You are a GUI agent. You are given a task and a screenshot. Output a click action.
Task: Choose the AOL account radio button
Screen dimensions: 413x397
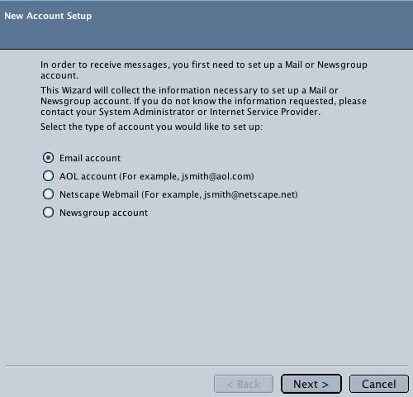(48, 176)
